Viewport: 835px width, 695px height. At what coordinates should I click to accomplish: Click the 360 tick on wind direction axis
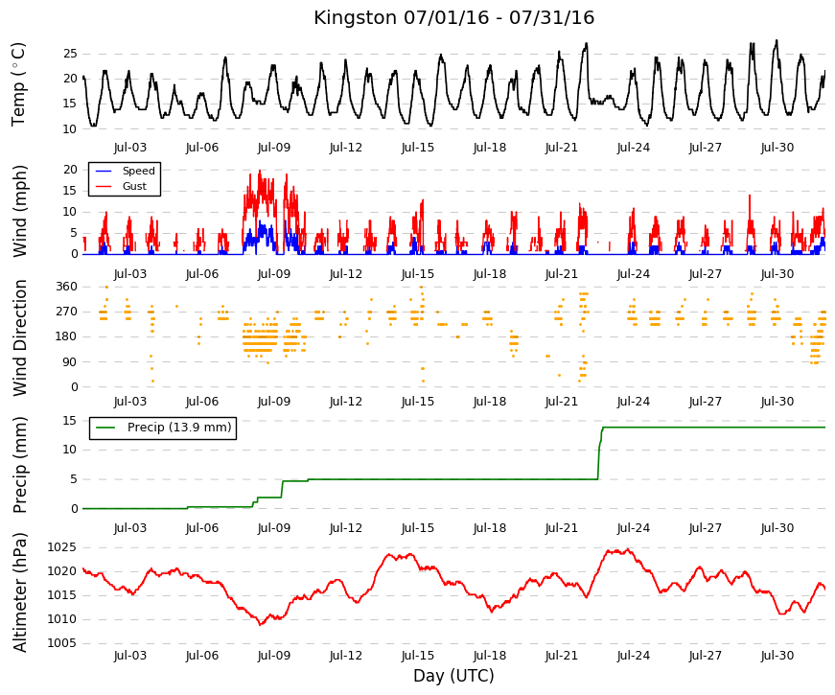(x=66, y=287)
